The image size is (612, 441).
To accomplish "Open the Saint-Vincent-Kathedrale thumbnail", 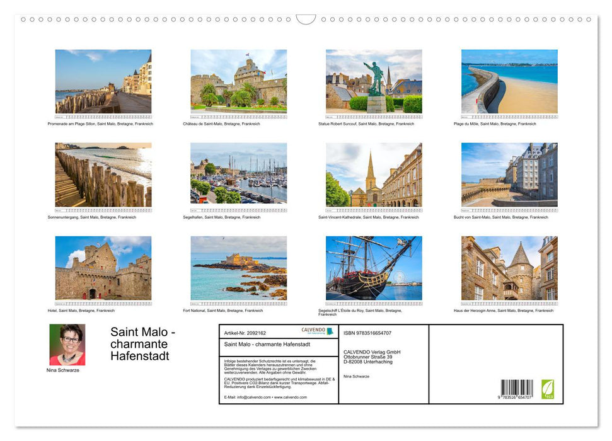I will 374,175.
